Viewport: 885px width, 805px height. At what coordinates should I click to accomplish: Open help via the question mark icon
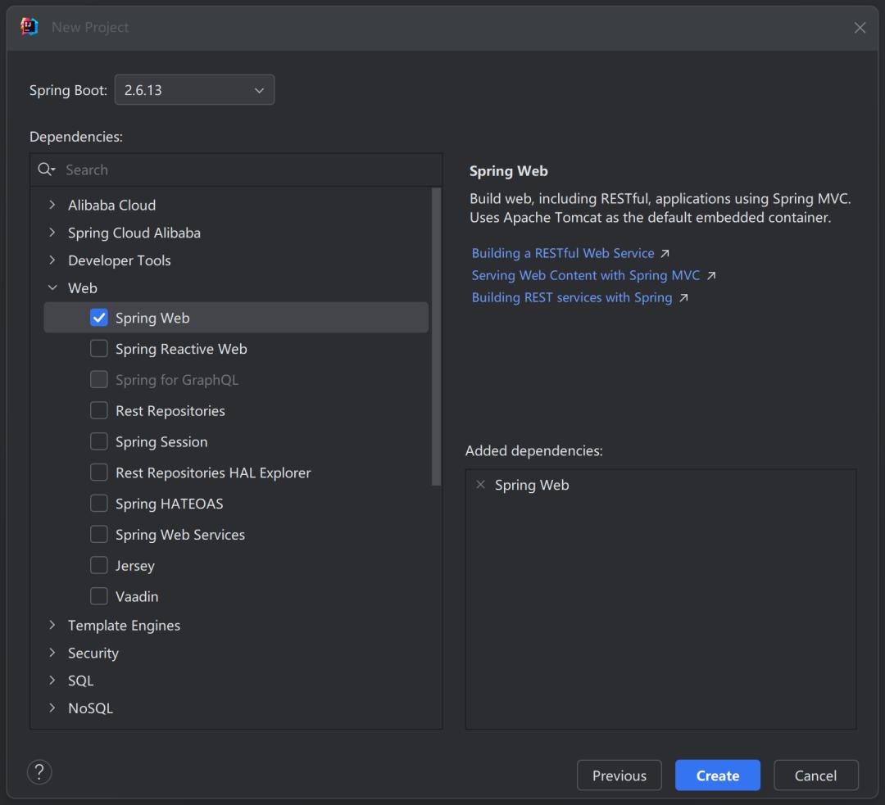coord(39,771)
